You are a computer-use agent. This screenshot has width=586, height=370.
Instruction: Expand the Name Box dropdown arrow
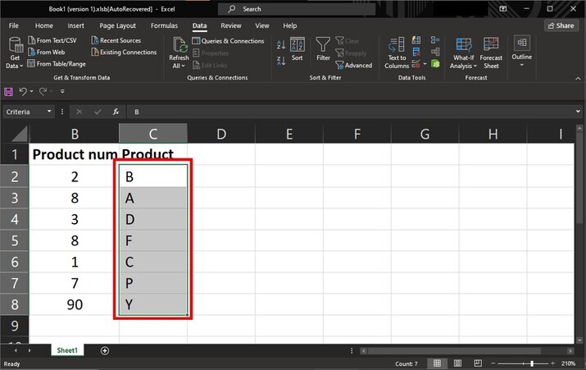click(49, 112)
